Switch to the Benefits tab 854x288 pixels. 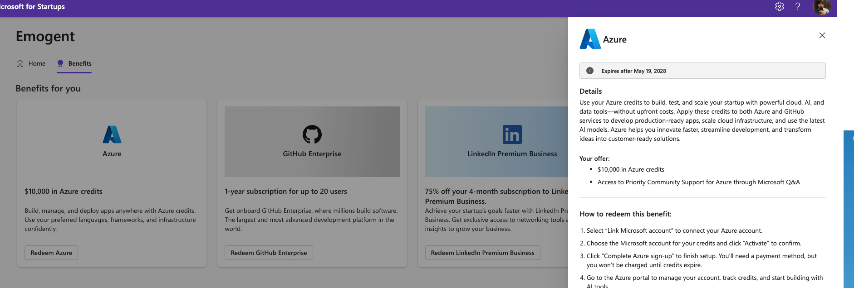pos(74,63)
